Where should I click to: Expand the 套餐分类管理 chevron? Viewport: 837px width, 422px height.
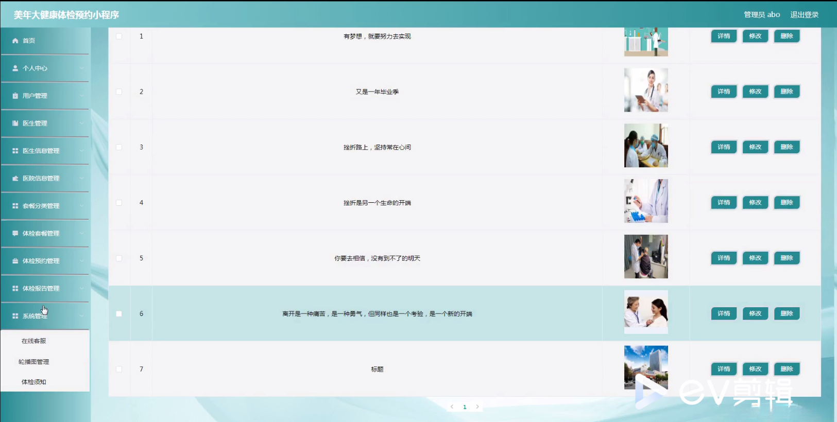click(x=81, y=206)
